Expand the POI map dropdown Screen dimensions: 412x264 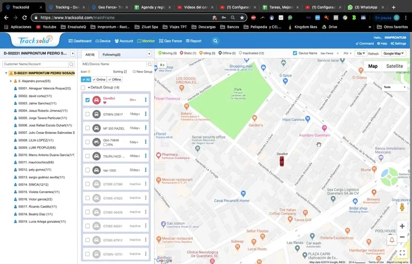coord(347,53)
